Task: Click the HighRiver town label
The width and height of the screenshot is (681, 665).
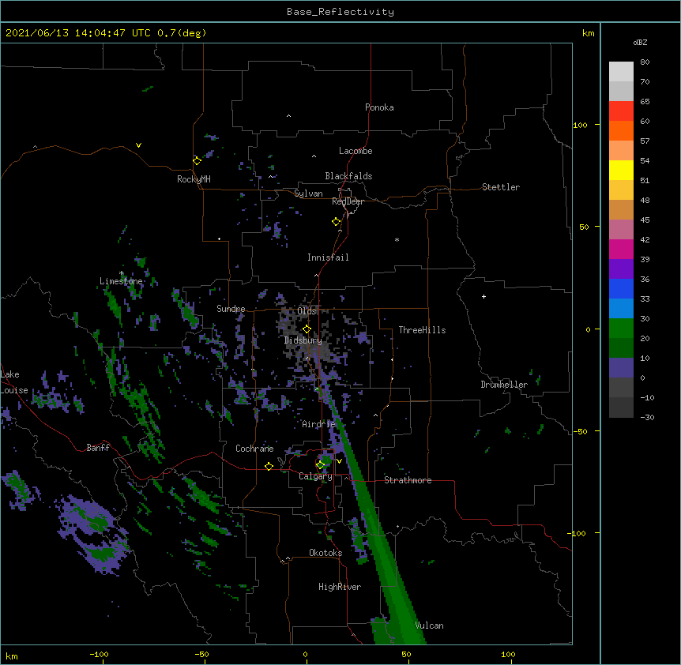Action: (340, 587)
